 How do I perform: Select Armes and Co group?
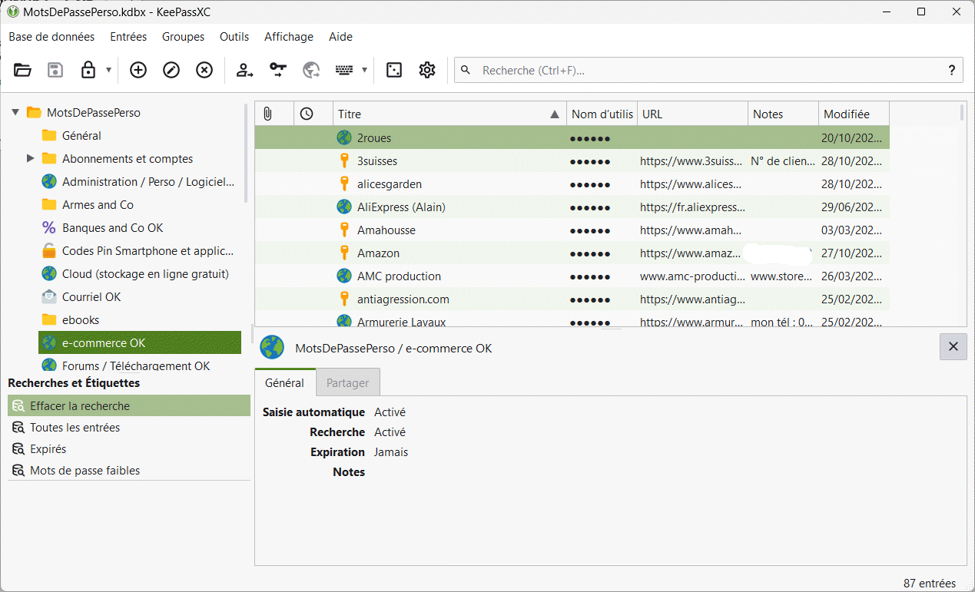click(x=141, y=205)
